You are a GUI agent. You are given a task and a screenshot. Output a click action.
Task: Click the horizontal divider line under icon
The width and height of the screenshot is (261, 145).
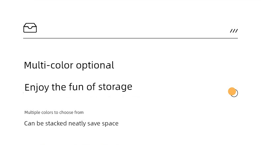pyautogui.click(x=130, y=38)
